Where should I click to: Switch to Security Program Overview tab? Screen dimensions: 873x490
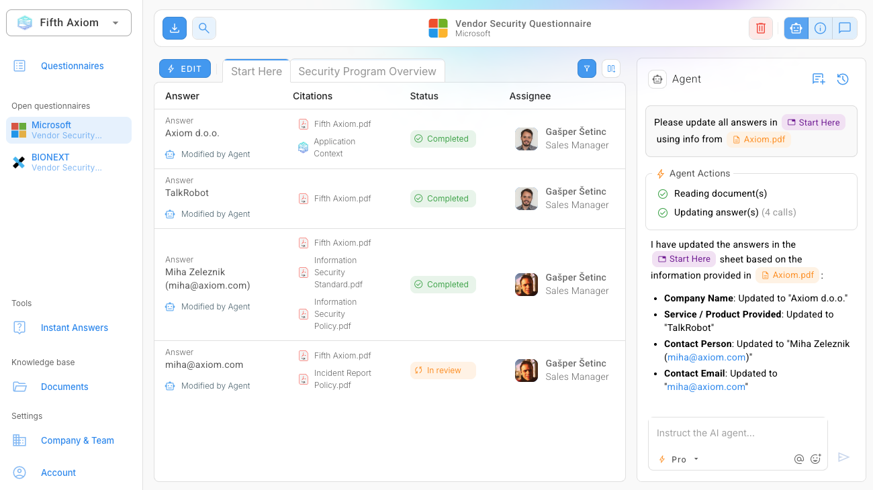click(367, 71)
